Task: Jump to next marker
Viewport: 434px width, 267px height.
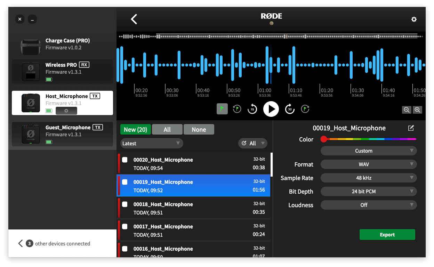Action: tap(305, 109)
